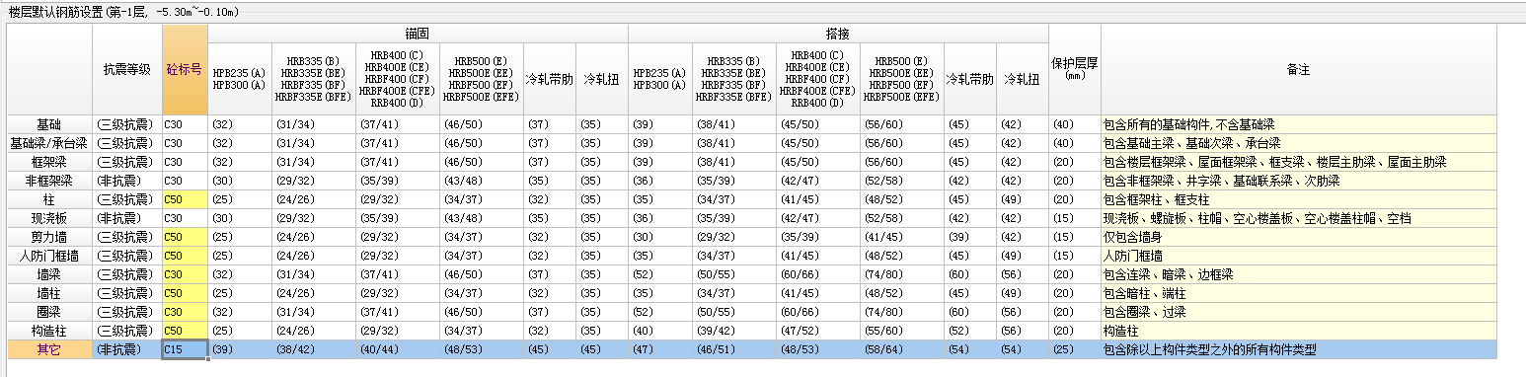Select 构造柱 row lap value (39/42)

click(734, 331)
